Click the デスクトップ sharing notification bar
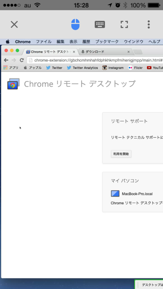This screenshot has width=163, height=289. tap(149, 284)
